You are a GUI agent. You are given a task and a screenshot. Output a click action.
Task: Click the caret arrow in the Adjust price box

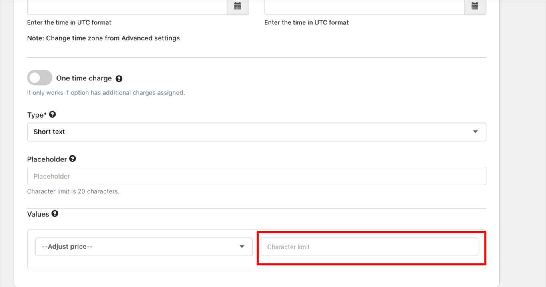242,247
